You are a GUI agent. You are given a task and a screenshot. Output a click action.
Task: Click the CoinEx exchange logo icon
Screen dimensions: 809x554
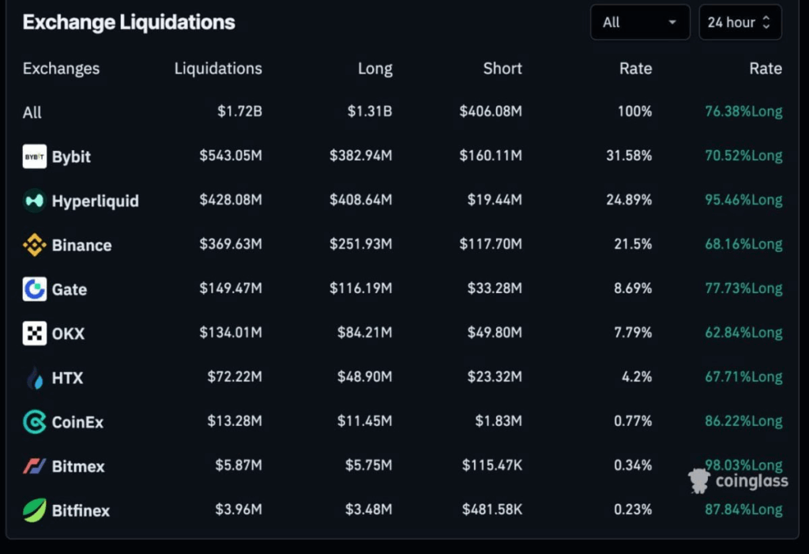pyautogui.click(x=35, y=422)
